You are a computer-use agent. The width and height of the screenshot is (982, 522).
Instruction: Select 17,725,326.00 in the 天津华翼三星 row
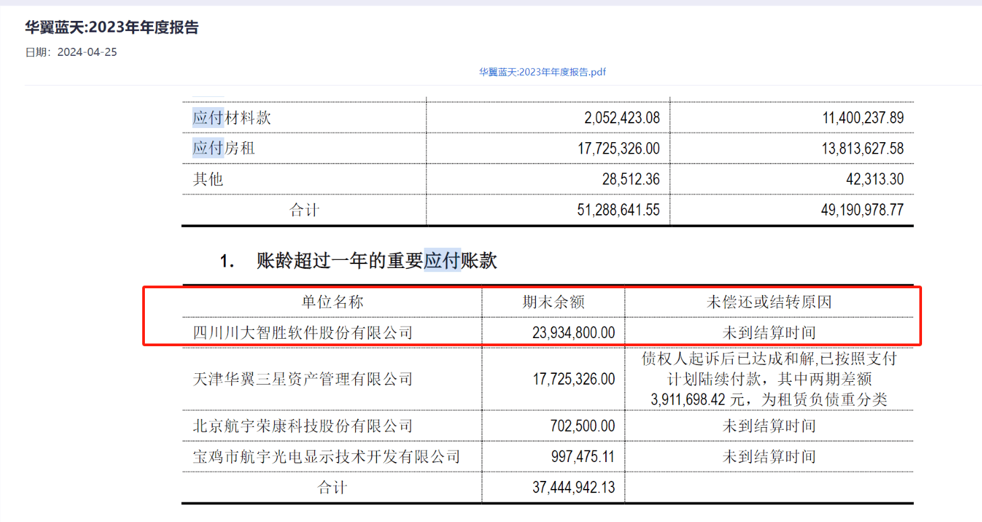pyautogui.click(x=574, y=379)
